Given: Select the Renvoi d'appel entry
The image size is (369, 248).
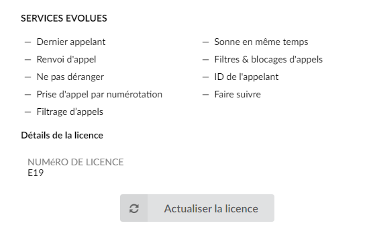Looking at the screenshot, I should pyautogui.click(x=66, y=59).
